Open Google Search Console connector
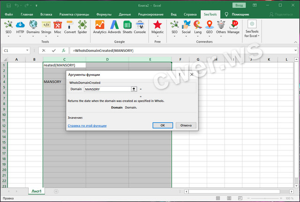The width and height of the screenshot is (300, 202). [x=140, y=27]
